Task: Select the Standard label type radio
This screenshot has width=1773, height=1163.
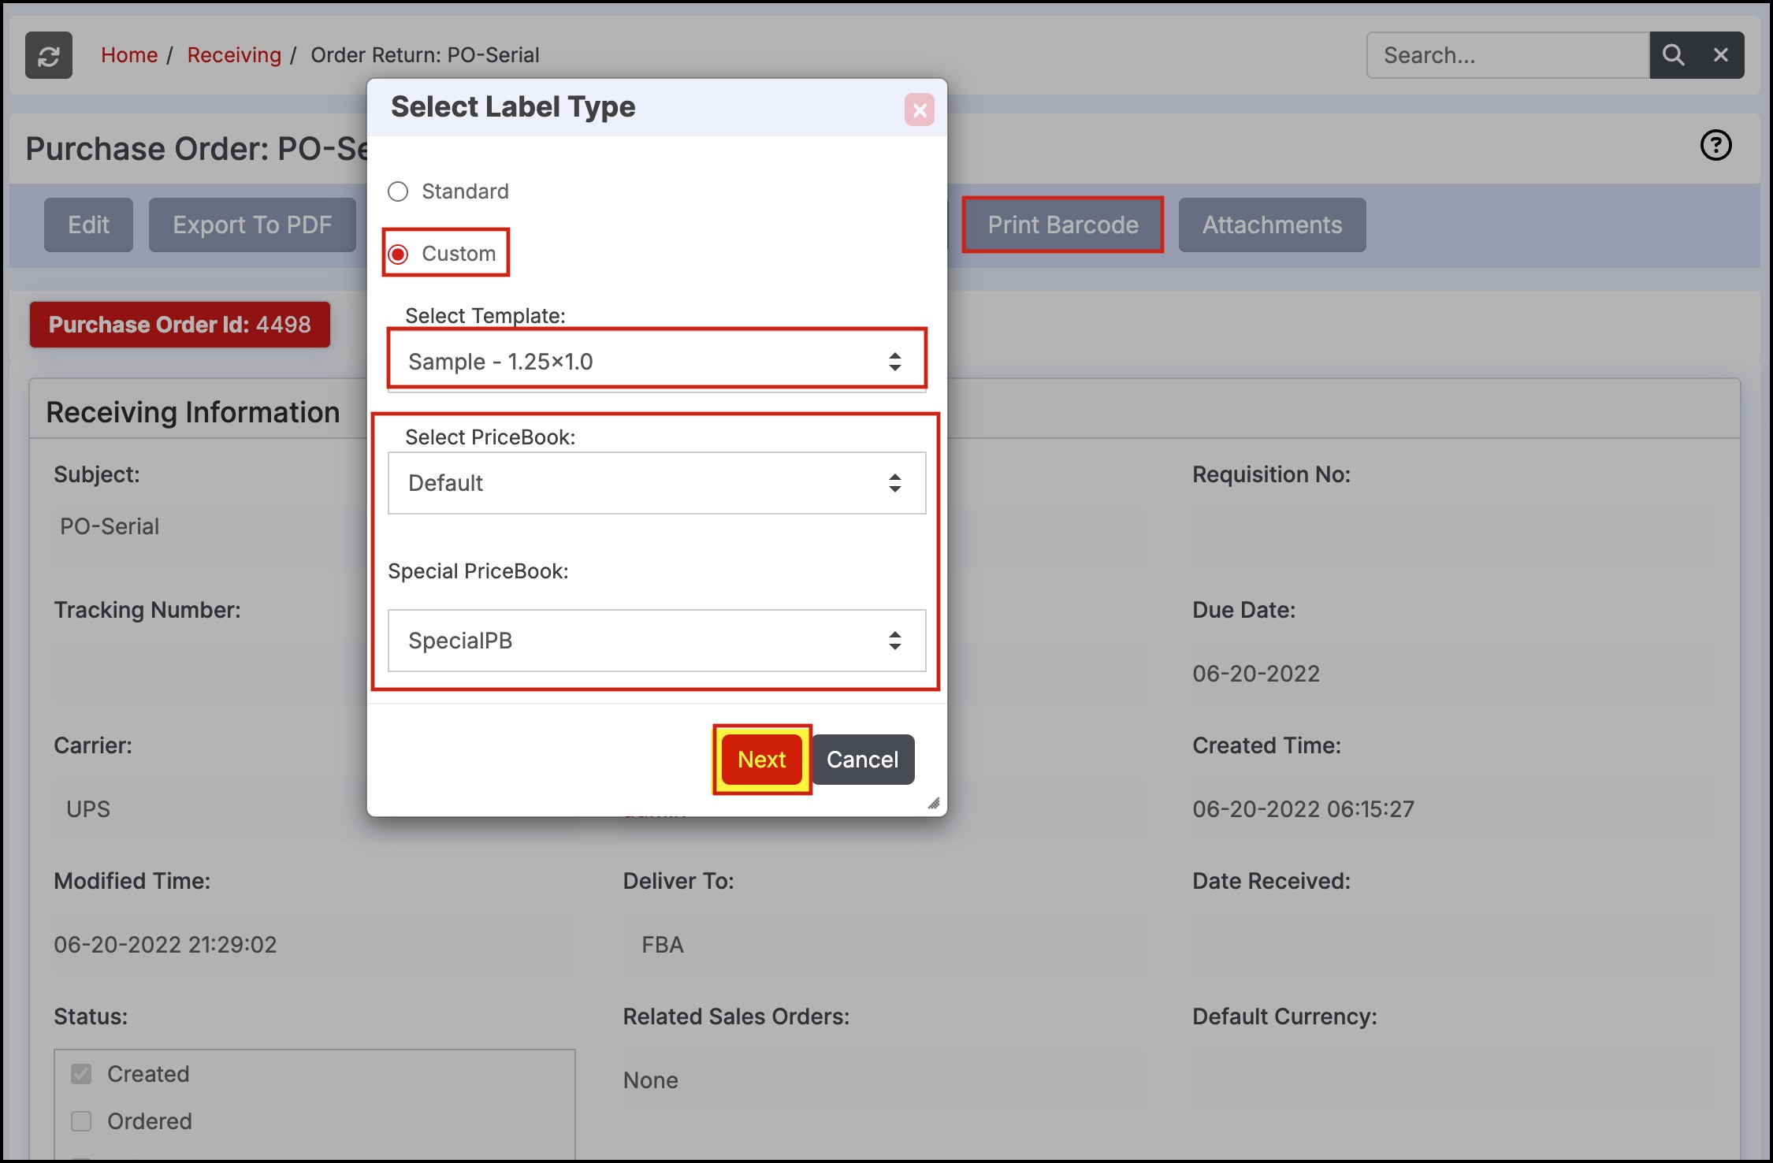Action: pos(399,191)
